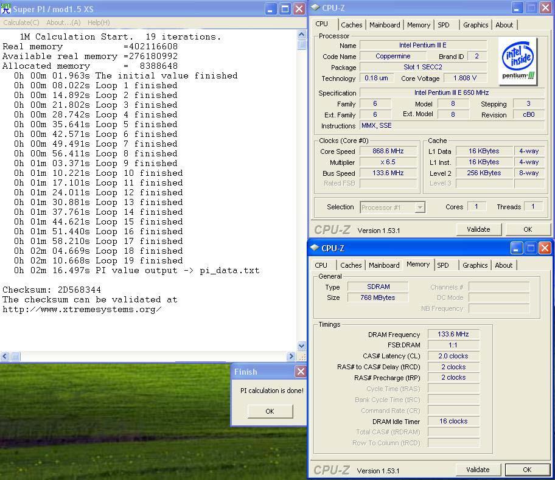
Task: Click the top CPU-Z window title icon
Action: click(315, 8)
